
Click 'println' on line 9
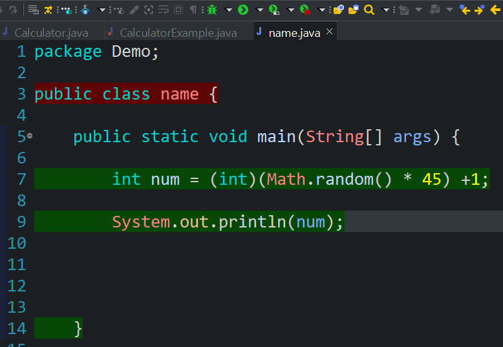click(x=252, y=222)
